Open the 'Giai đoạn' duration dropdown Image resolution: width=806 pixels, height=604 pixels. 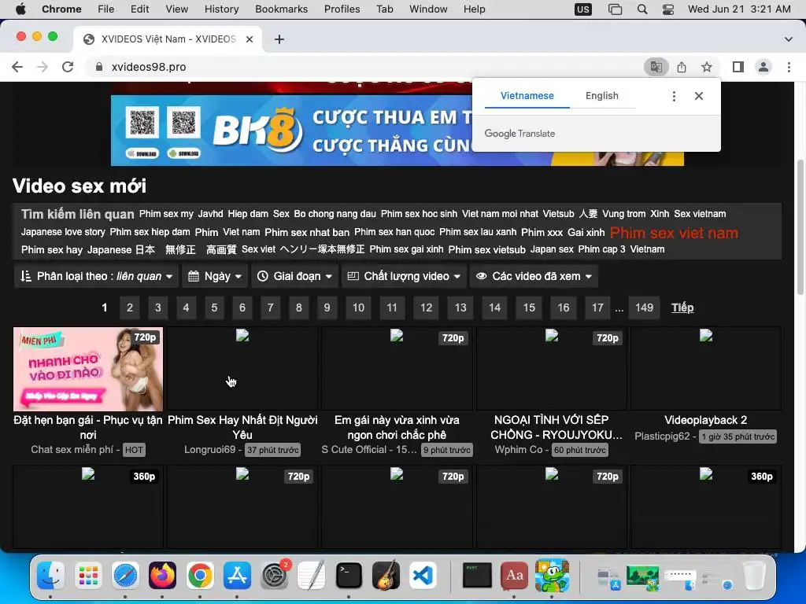[294, 276]
